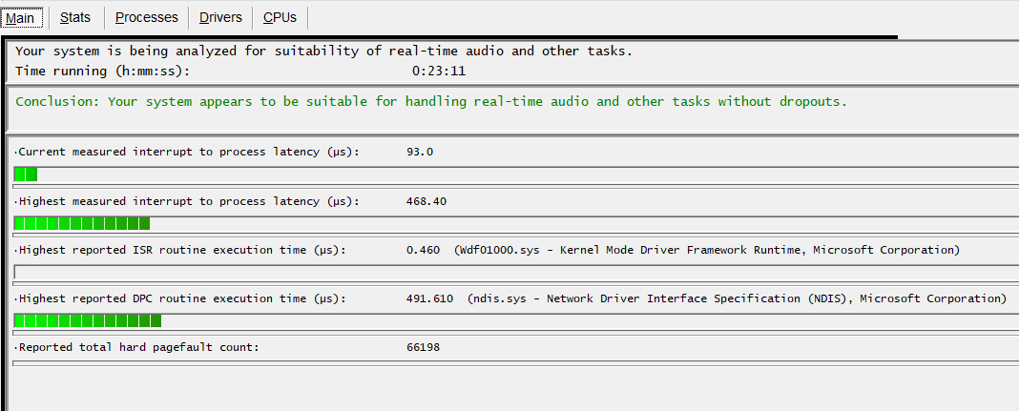Click the current latency value 93.0
Viewport: 1019px width, 411px height.
click(x=420, y=152)
